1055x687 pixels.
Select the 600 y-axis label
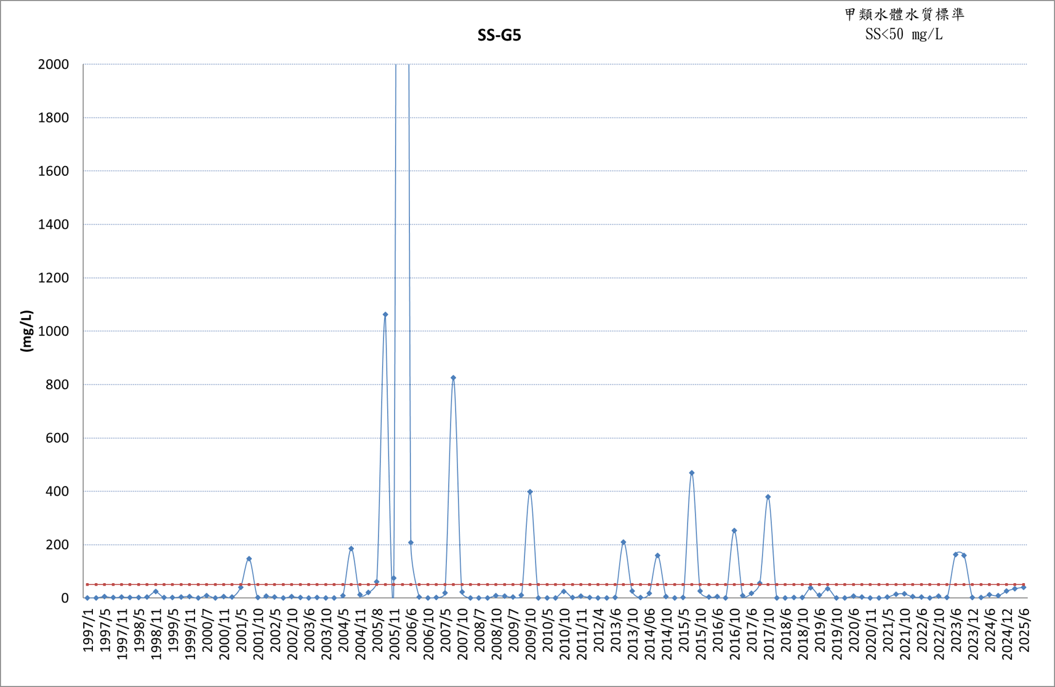[x=57, y=438]
